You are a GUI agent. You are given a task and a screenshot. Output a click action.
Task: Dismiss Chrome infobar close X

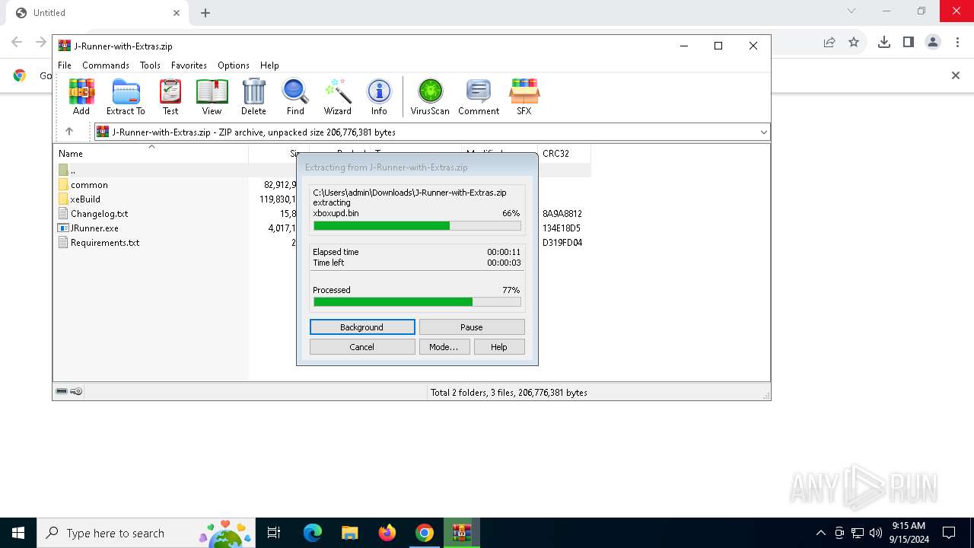point(956,75)
